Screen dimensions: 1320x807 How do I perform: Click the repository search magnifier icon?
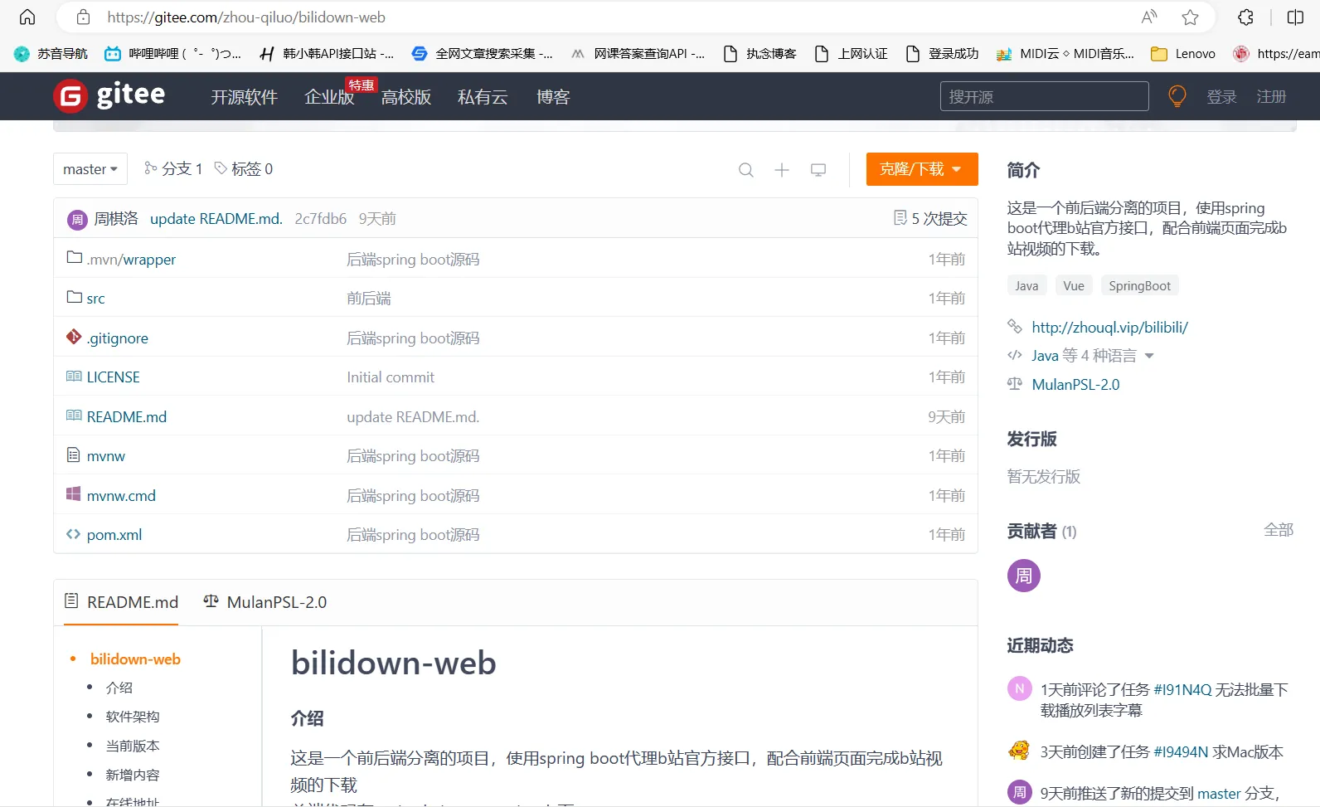click(745, 170)
